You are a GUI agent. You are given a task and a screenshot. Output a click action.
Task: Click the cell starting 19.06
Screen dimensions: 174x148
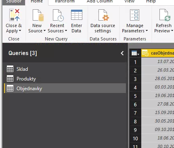click(158, 95)
